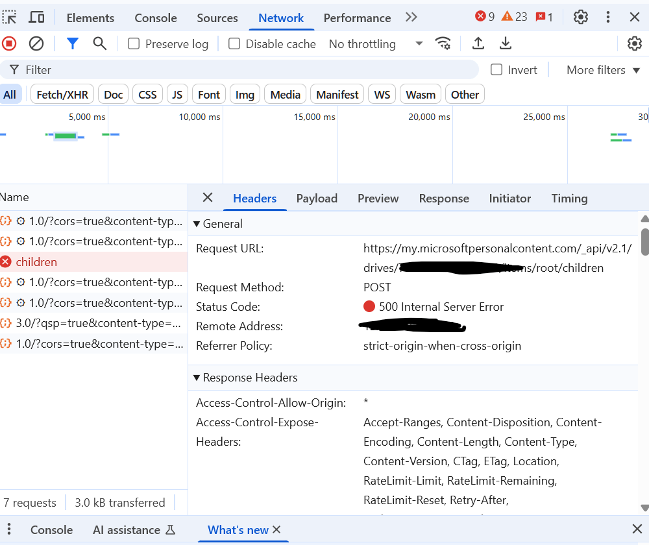This screenshot has height=545, width=649.
Task: Filter by Fetch/XHR requests
Action: point(62,95)
